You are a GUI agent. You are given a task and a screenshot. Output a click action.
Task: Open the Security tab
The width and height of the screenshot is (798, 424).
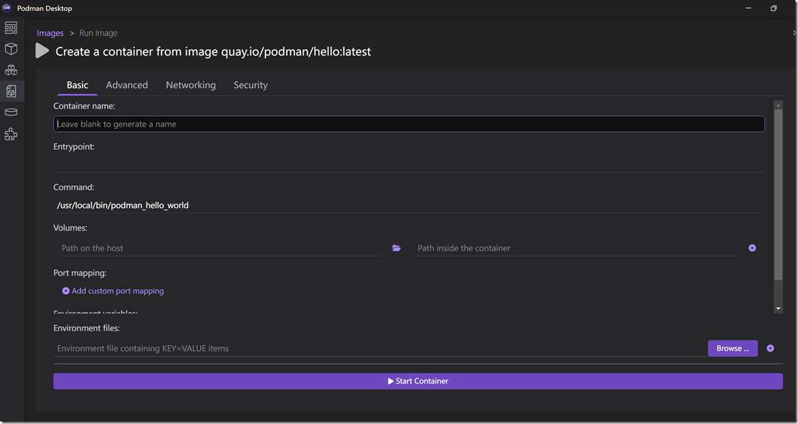(250, 85)
